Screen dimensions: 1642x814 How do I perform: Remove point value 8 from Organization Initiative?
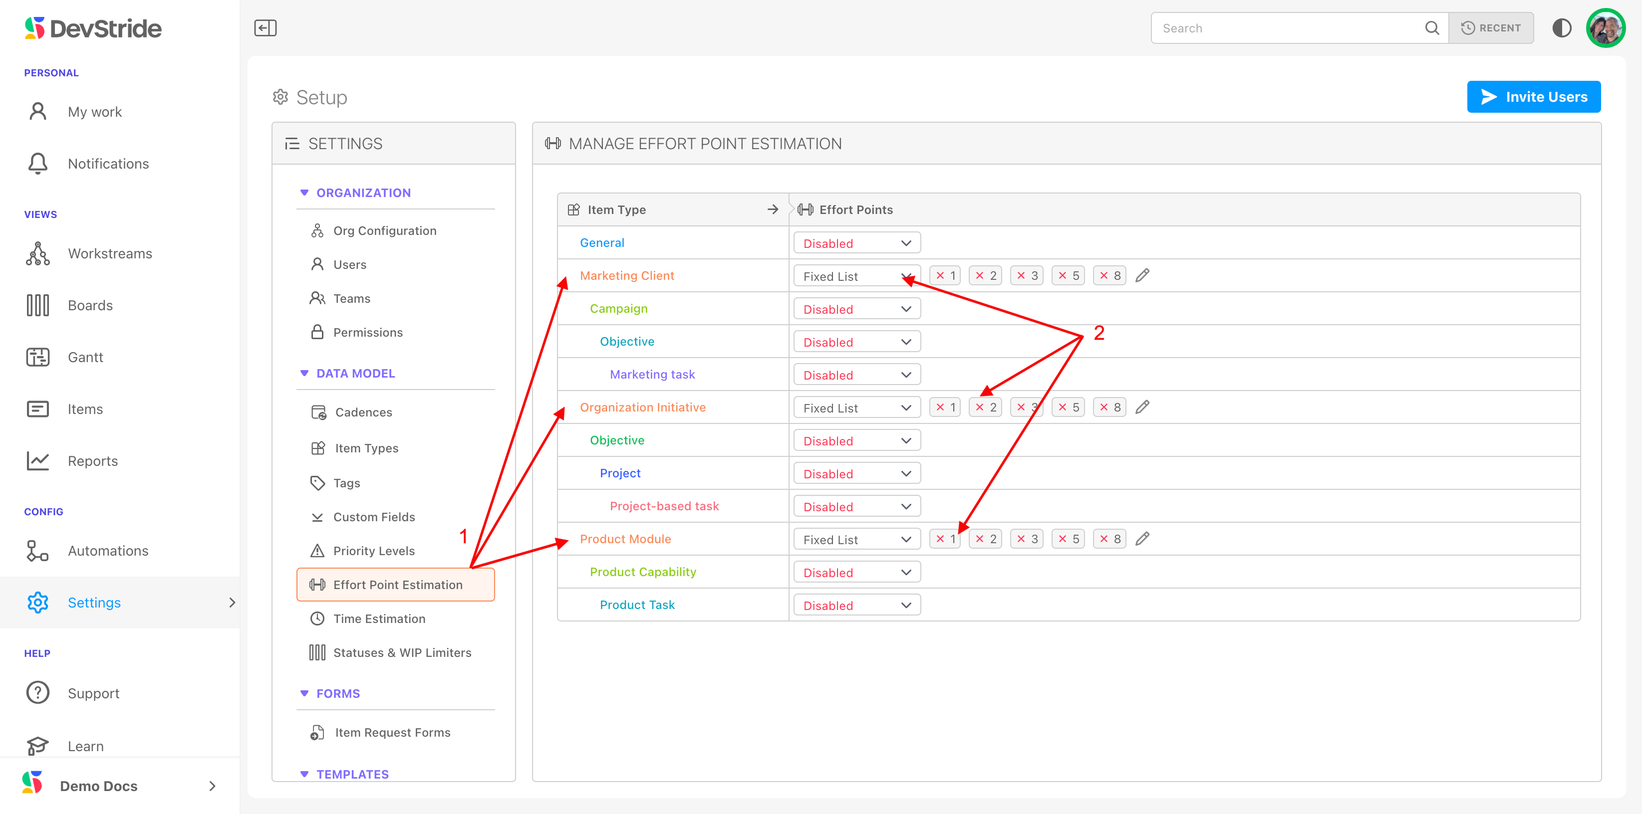pos(1104,407)
